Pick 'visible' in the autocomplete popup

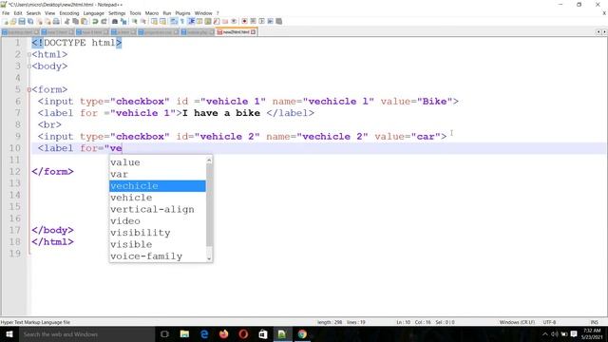click(x=158, y=245)
